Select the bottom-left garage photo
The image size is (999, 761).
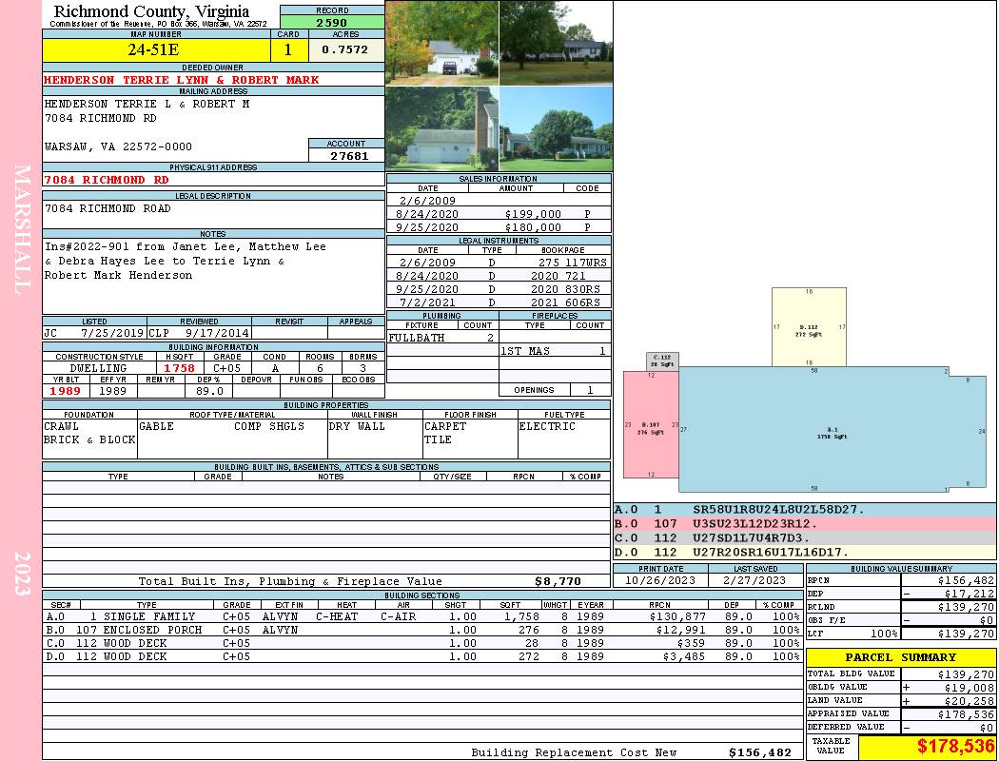tap(441, 129)
